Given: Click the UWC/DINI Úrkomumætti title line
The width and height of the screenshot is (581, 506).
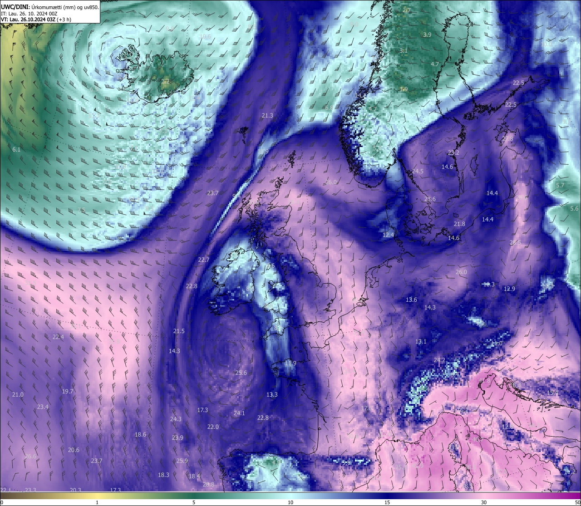Looking at the screenshot, I should tap(49, 7).
